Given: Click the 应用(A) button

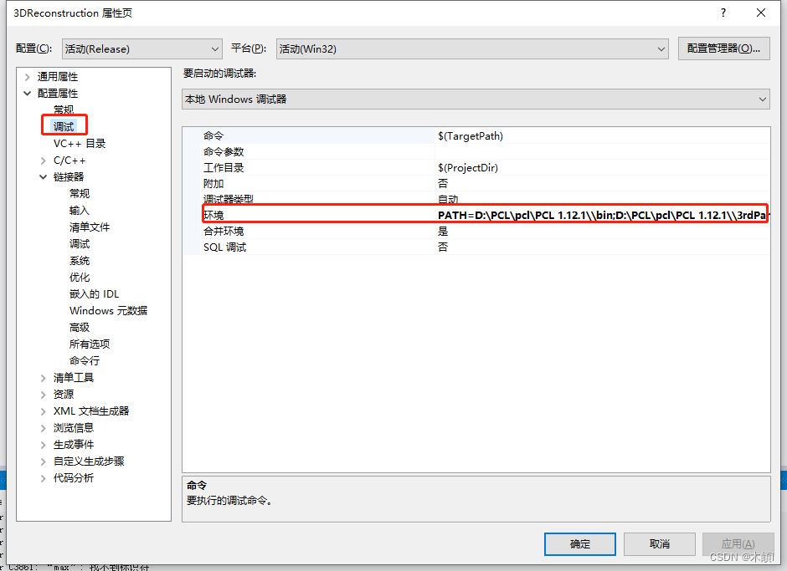Looking at the screenshot, I should (x=738, y=544).
